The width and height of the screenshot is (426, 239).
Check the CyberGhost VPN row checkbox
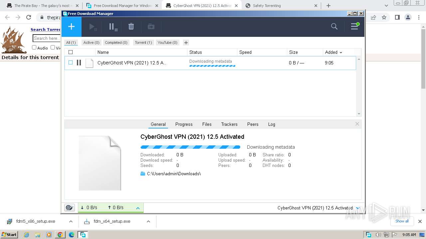pyautogui.click(x=71, y=62)
